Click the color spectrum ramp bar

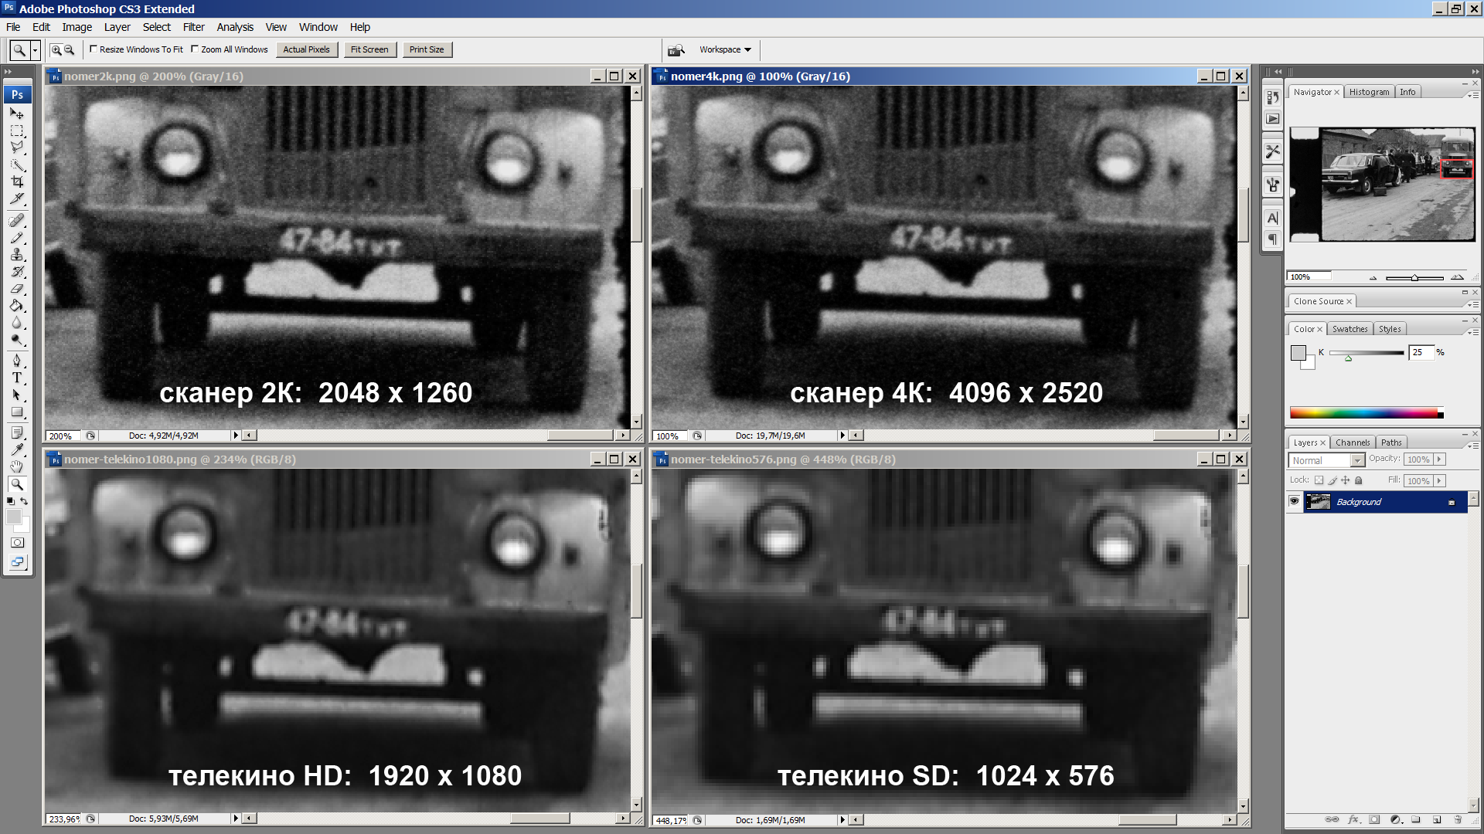click(1364, 413)
